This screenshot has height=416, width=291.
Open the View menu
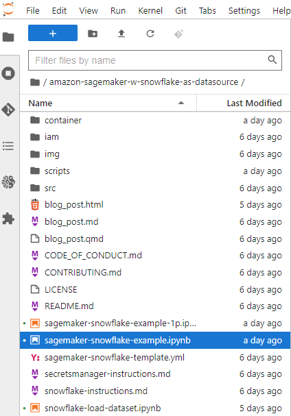[89, 10]
